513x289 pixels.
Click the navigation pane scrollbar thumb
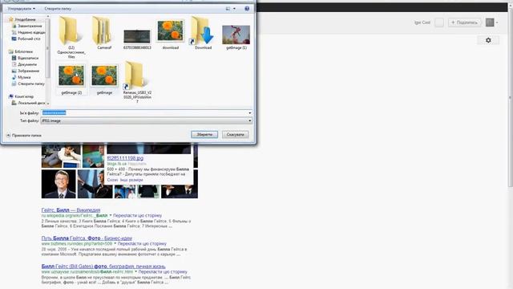[48, 49]
